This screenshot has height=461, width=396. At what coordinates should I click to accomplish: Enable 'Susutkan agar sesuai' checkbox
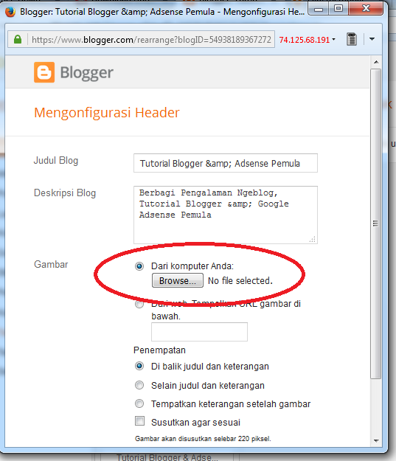(139, 421)
